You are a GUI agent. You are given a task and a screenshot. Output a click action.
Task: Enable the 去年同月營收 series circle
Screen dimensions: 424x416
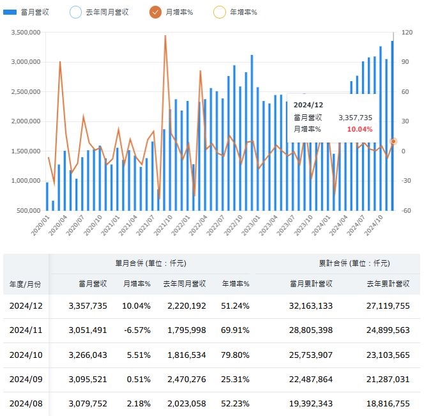[75, 12]
